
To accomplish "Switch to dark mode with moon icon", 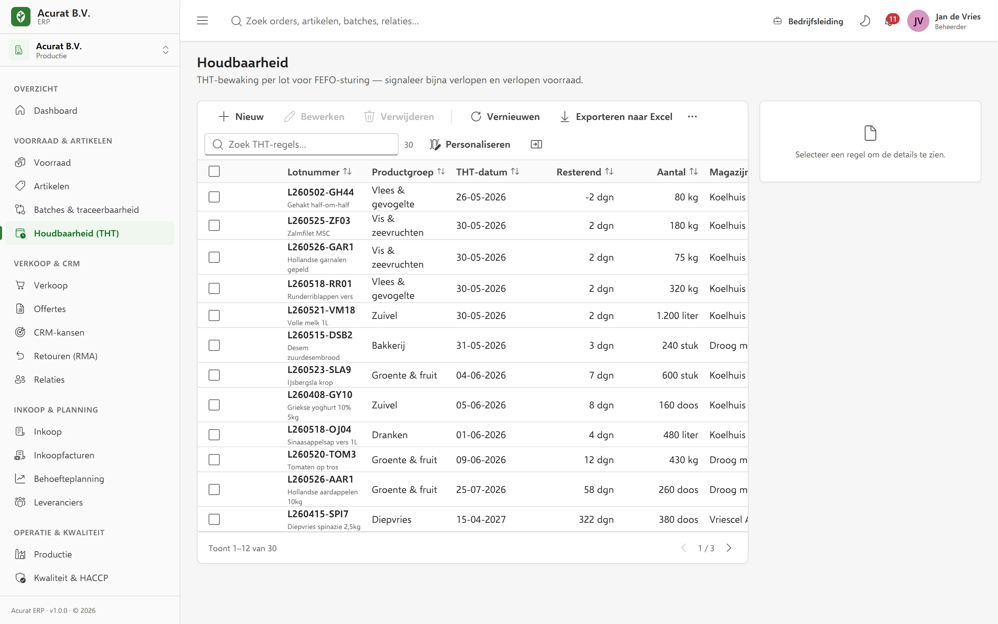I will (x=865, y=21).
